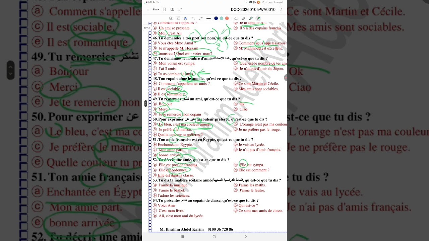Click answer "Elle est comment ?"

[x=254, y=170]
